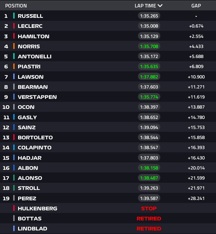Click Gasly's blue team color marker
The height and width of the screenshot is (234, 216).
(x=14, y=117)
